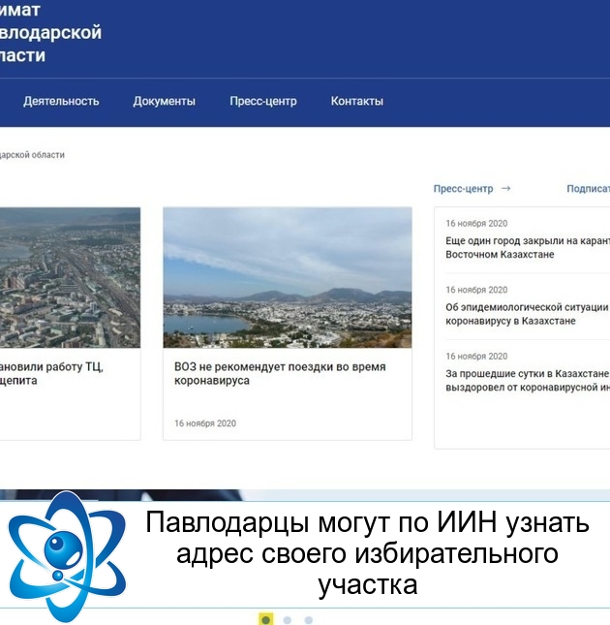Open the coastal town photo news thumbnail
This screenshot has width=610, height=625.
point(287,277)
